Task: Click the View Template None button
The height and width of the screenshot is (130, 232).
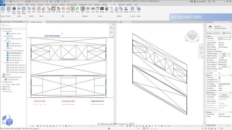Action: 224,95
